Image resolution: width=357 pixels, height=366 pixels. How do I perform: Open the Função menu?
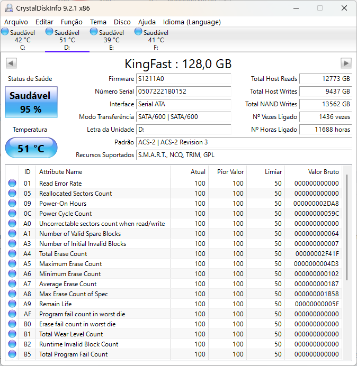72,22
